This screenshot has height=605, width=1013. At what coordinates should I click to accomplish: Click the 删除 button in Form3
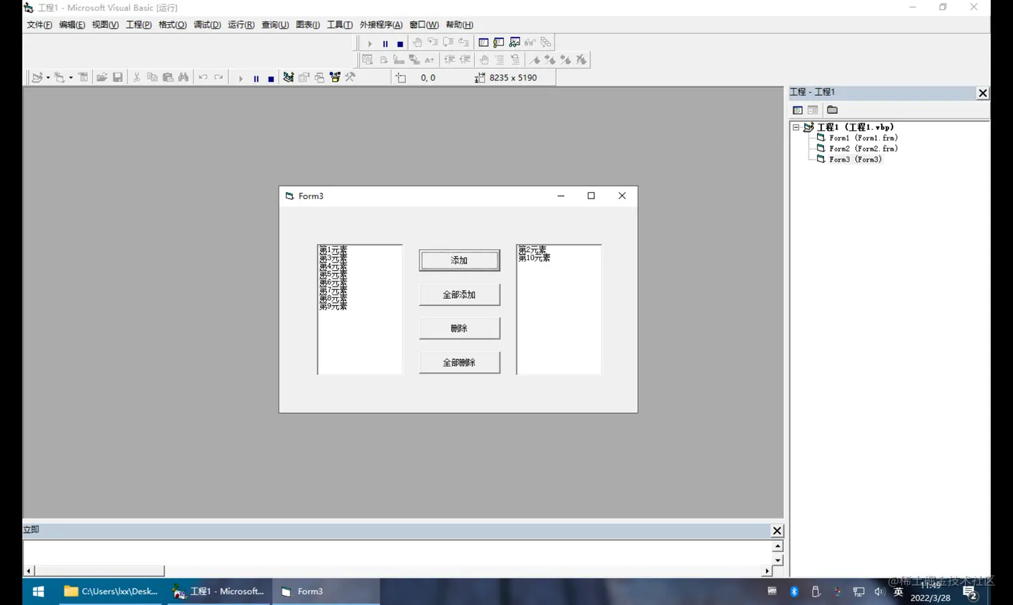[460, 328]
